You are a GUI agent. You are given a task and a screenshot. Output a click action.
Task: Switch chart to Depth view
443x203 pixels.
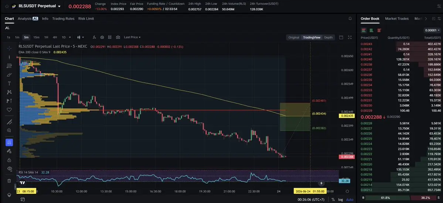pos(328,37)
